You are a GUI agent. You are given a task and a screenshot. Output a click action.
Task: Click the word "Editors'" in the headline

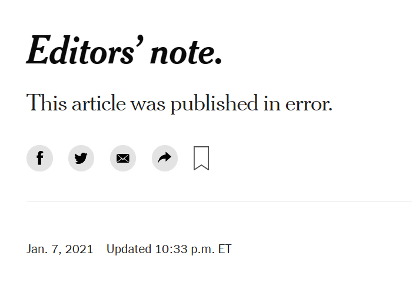[x=85, y=50]
